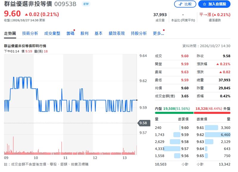Click the bid quantity 1,743
The height and width of the screenshot is (172, 238).
pos(159,135)
